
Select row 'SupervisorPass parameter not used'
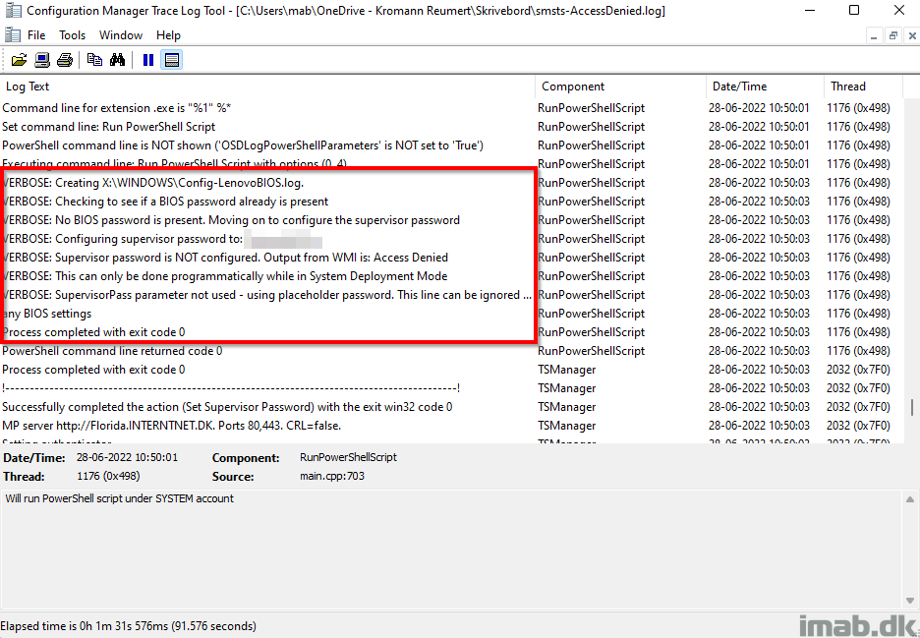pos(451,295)
